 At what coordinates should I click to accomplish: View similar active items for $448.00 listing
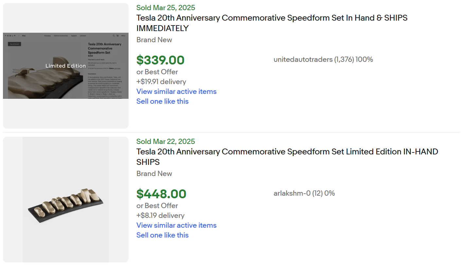tap(176, 225)
